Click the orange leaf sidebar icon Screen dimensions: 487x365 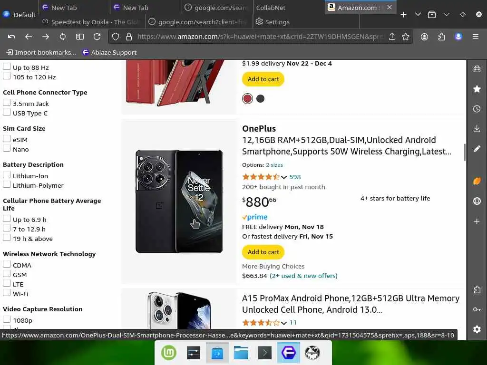coord(477,181)
